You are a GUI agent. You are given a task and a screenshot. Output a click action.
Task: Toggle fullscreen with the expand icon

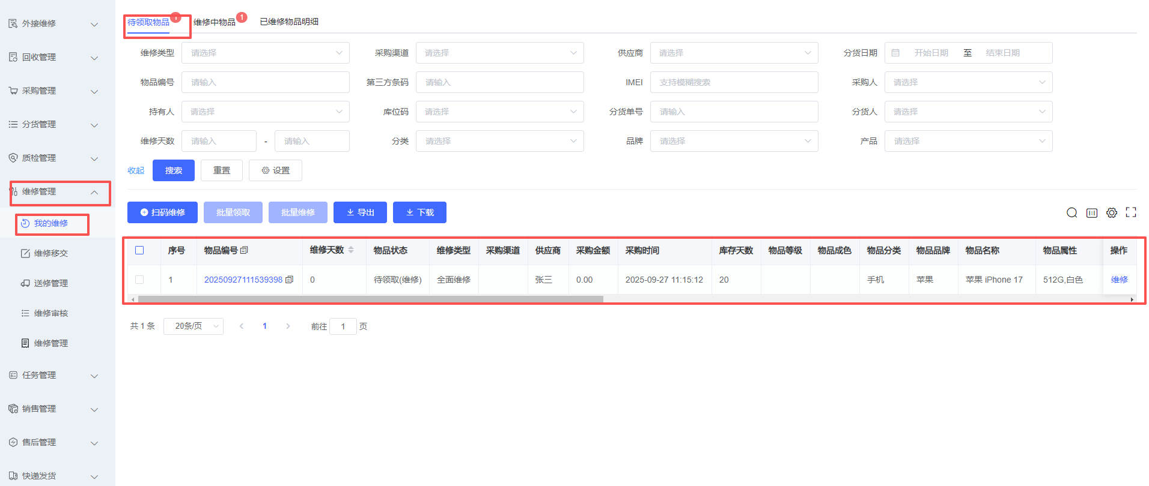[x=1131, y=212]
